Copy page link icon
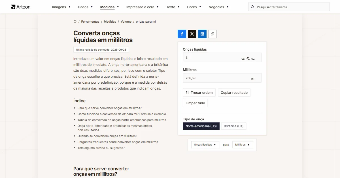The width and height of the screenshot is (340, 178). (x=212, y=34)
